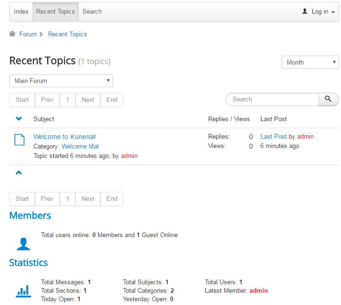This screenshot has height=305, width=341.
Task: Click the Last Post link
Action: pyautogui.click(x=273, y=136)
